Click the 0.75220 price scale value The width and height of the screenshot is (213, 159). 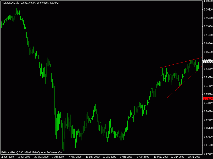click(208, 94)
